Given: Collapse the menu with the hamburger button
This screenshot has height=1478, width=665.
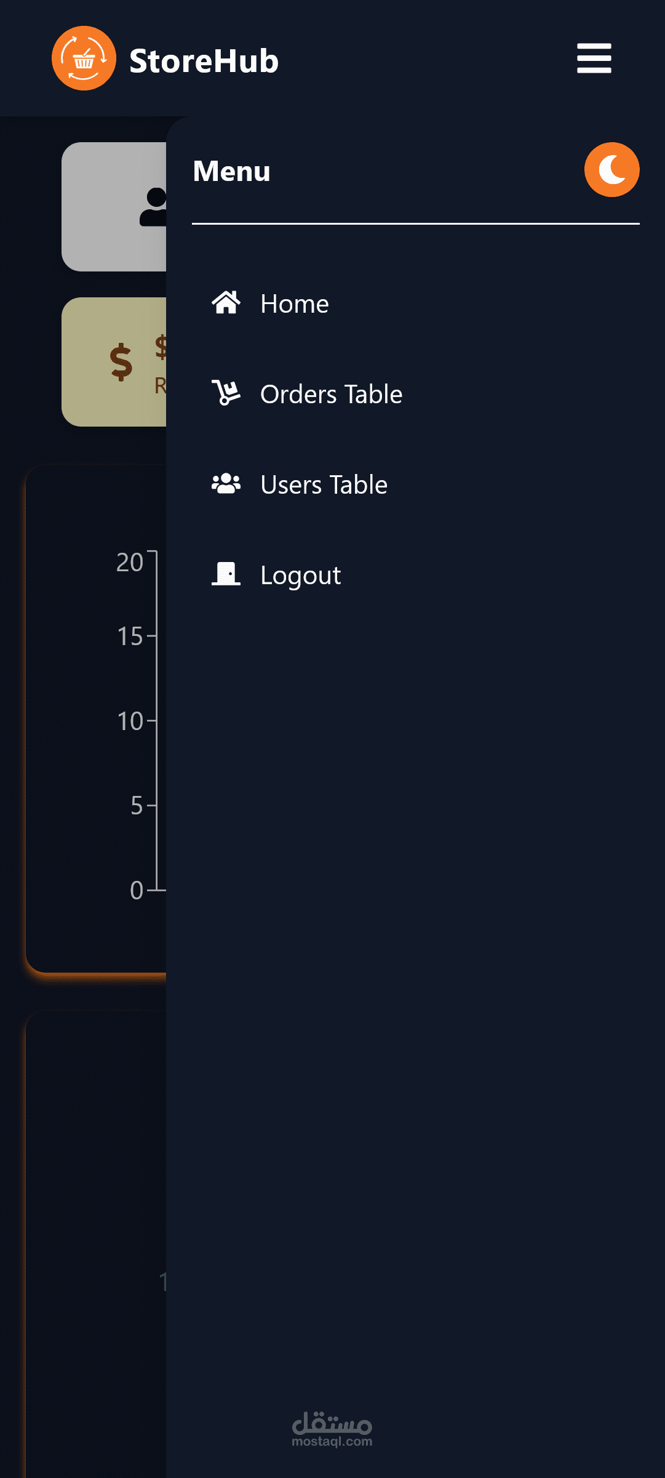Looking at the screenshot, I should pos(594,58).
